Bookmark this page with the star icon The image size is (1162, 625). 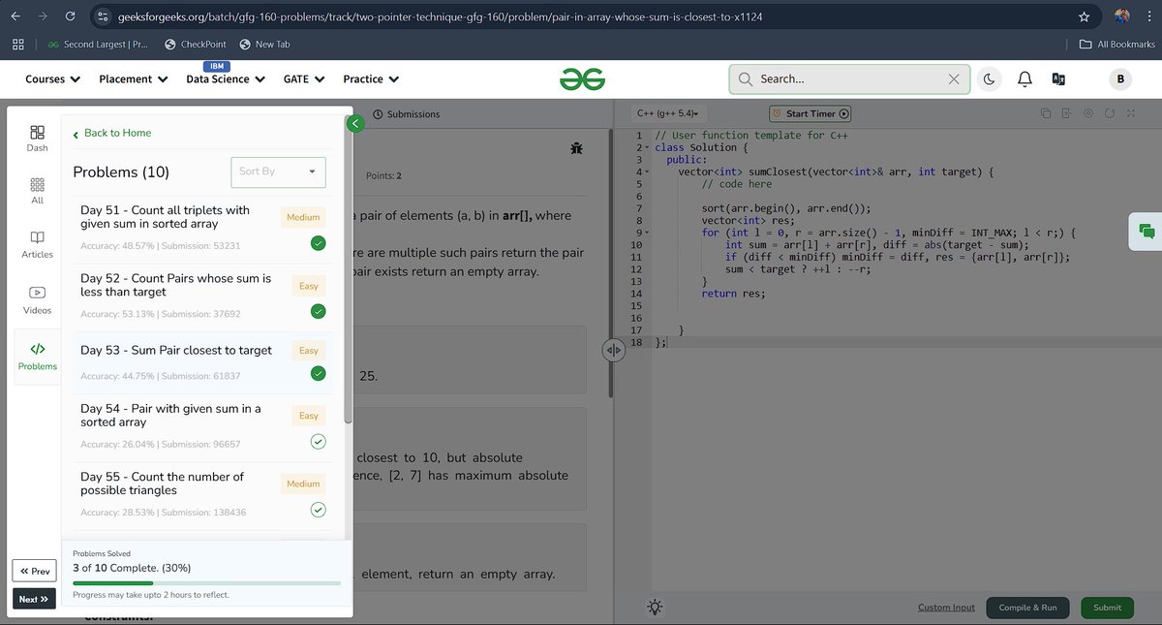(1084, 16)
